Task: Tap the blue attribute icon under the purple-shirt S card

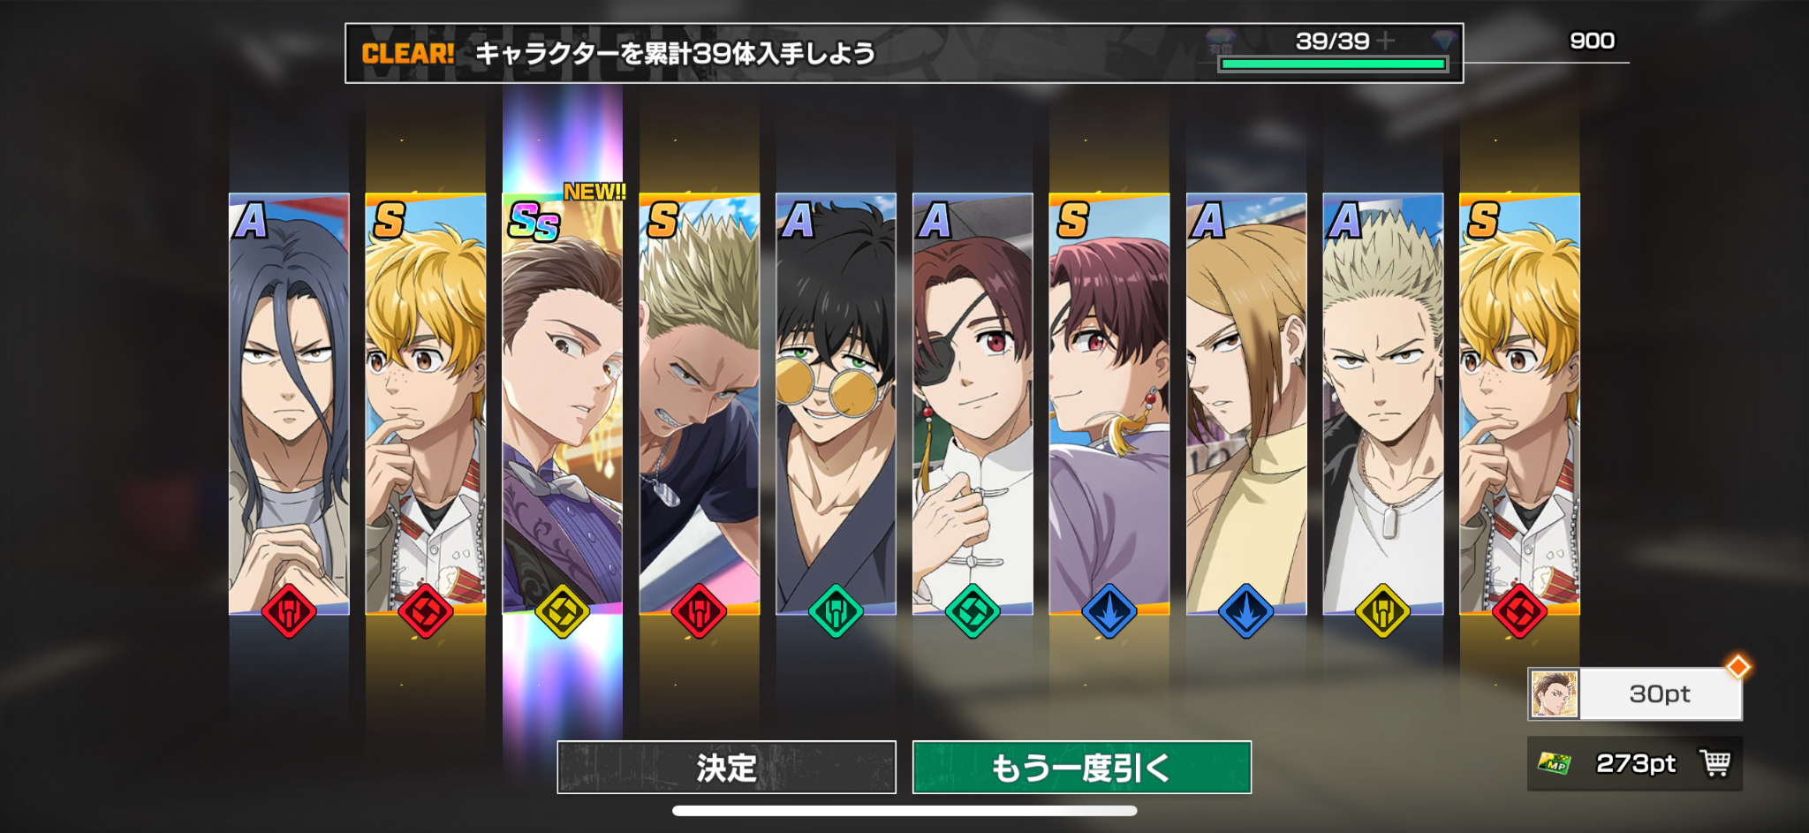Action: click(1109, 611)
